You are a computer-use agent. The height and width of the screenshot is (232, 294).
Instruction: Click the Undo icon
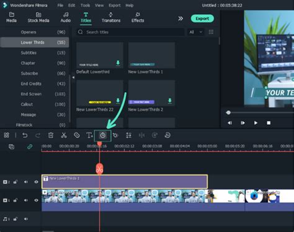tap(25, 135)
